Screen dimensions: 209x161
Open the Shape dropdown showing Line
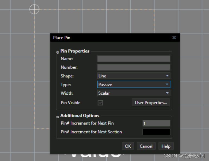click(x=134, y=76)
